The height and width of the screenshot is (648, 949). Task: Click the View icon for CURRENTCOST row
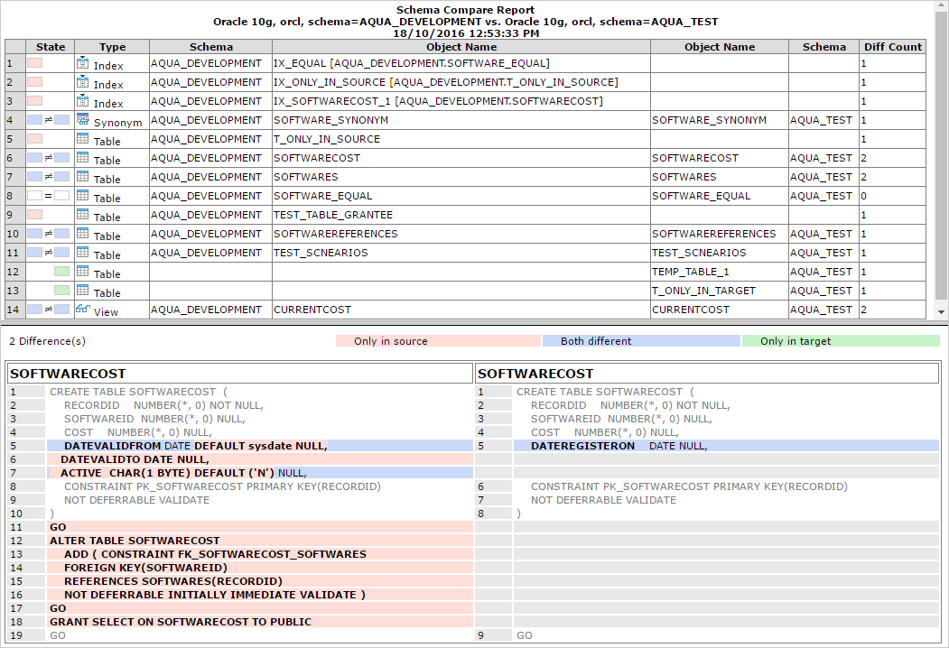click(x=83, y=309)
